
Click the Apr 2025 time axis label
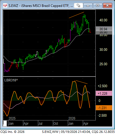pyautogui.click(x=26, y=124)
